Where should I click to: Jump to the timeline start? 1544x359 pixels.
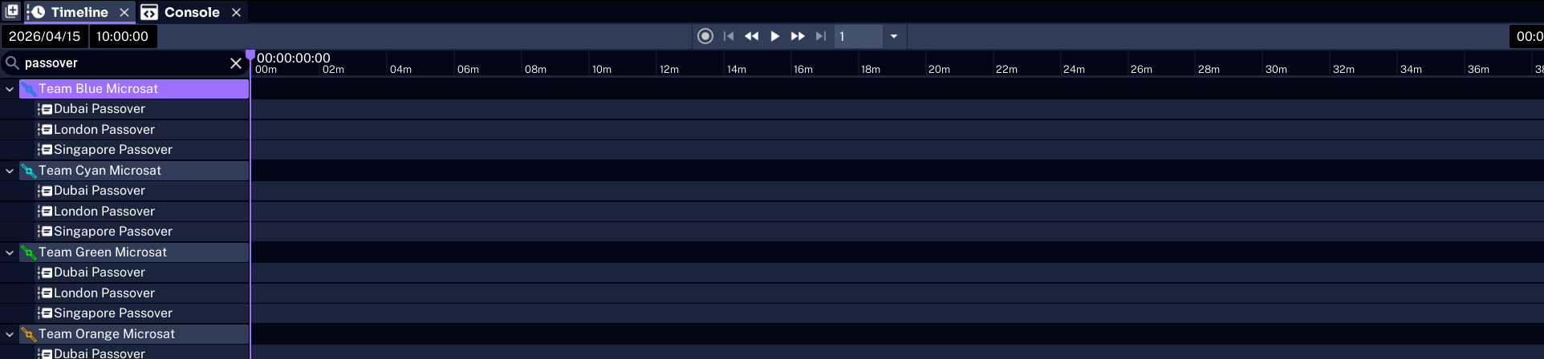[x=729, y=36]
